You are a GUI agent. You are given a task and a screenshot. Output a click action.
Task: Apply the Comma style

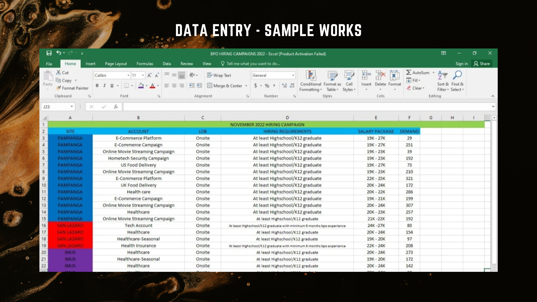coord(274,86)
